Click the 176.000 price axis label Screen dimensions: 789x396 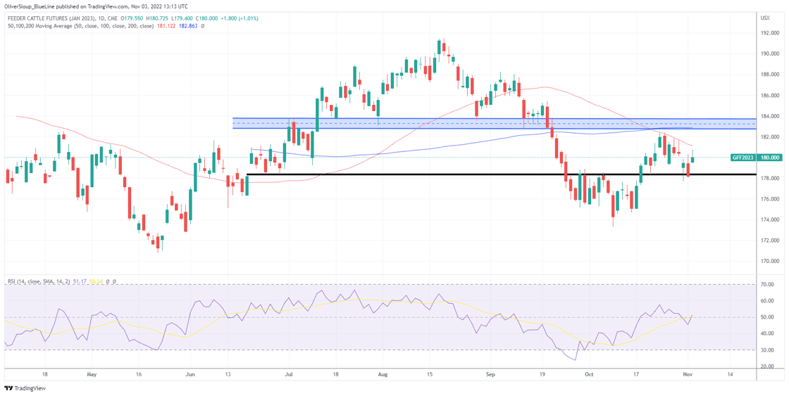pos(770,199)
